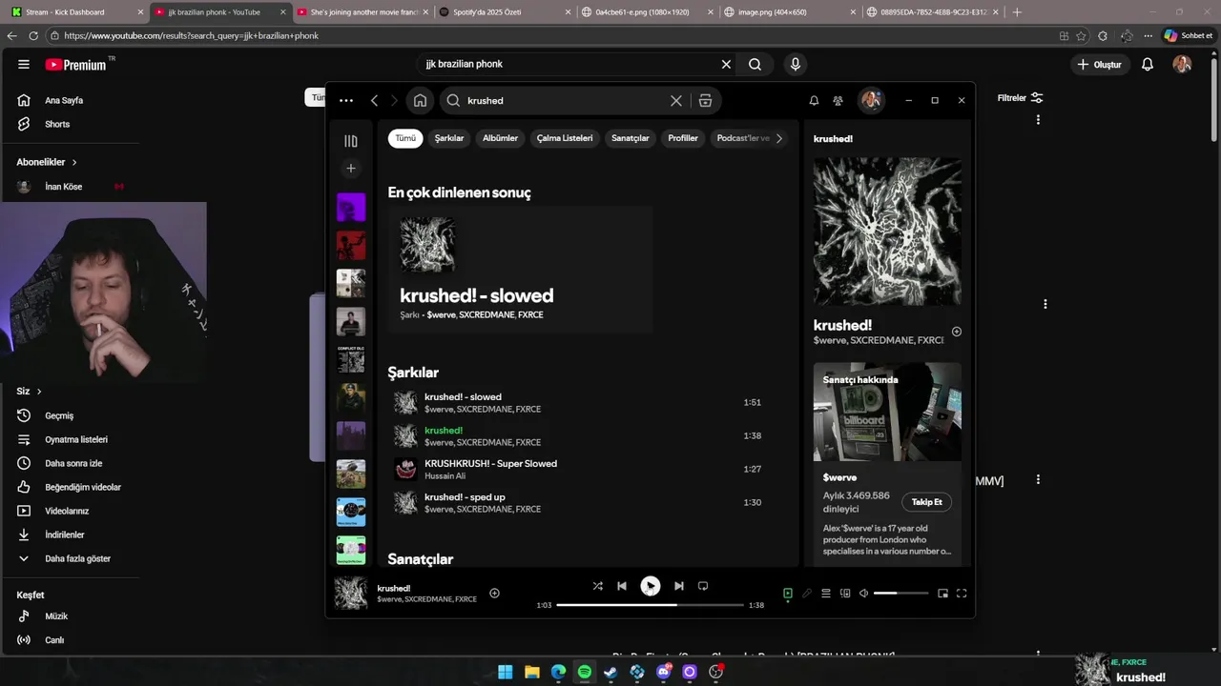Select the Tümü filter chip

405,138
